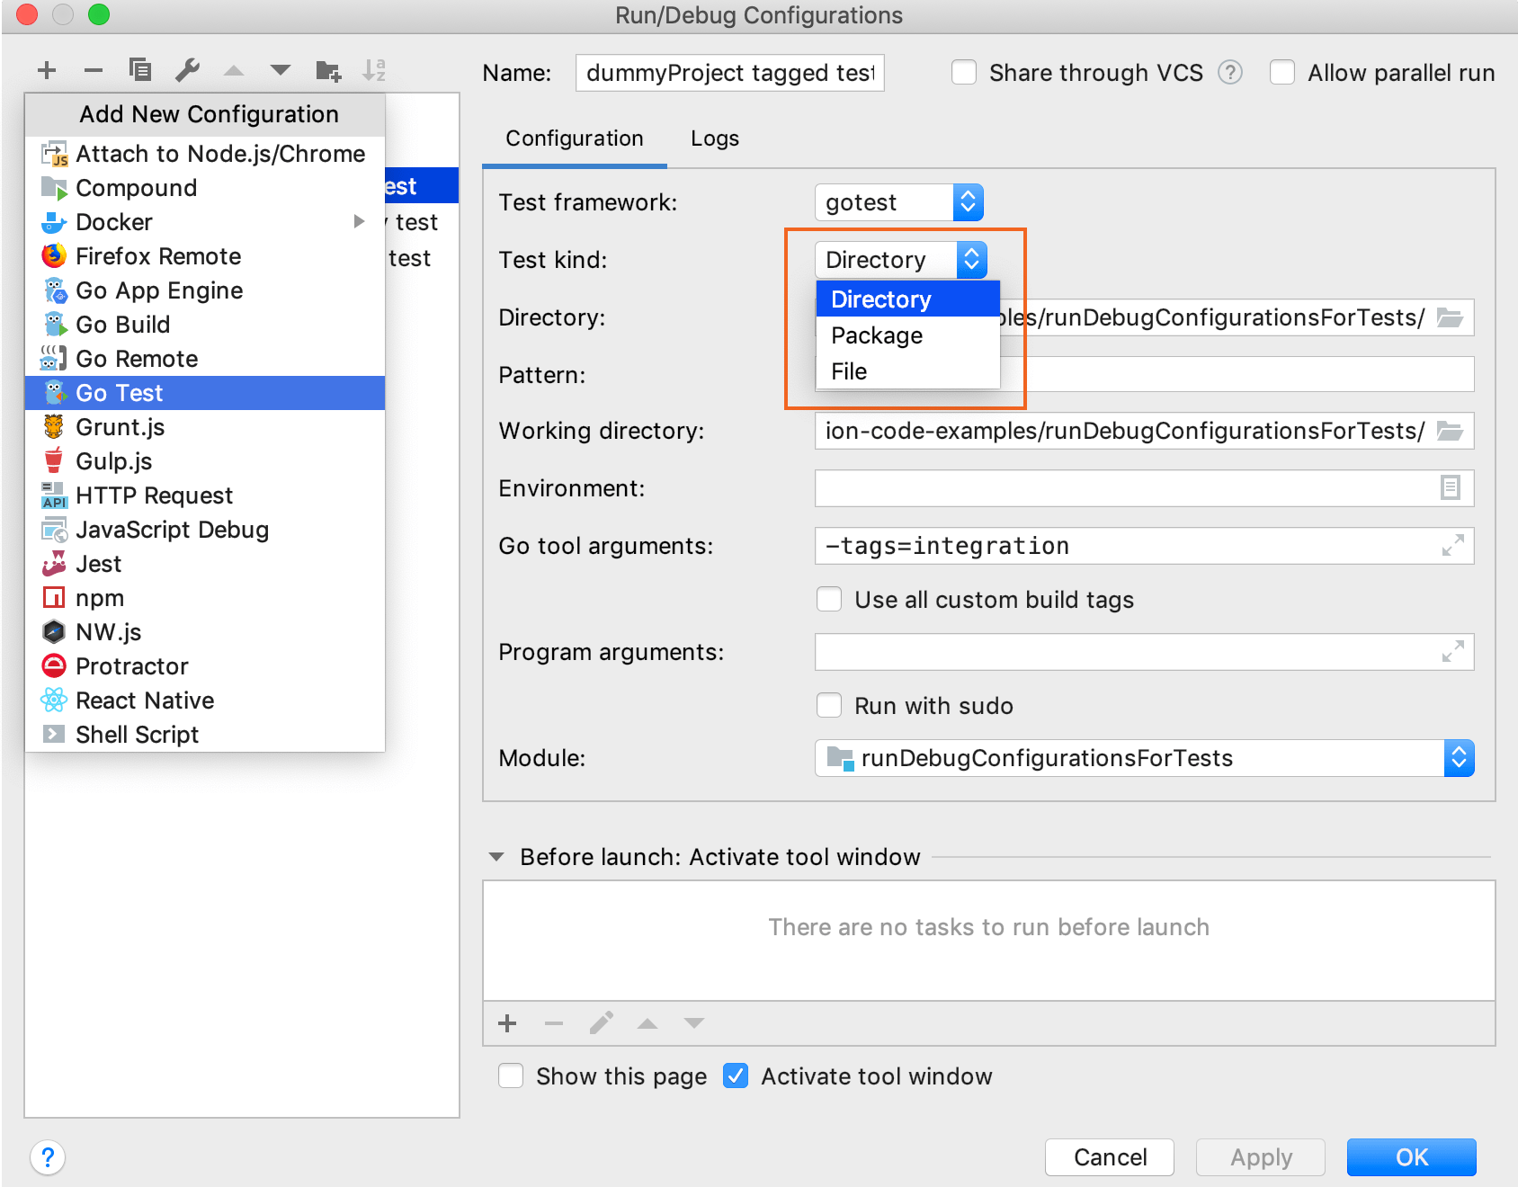Click the Cancel button
The height and width of the screenshot is (1187, 1518).
(1110, 1157)
